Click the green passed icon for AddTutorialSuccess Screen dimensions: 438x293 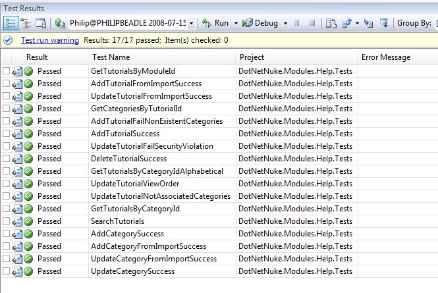[x=28, y=134]
